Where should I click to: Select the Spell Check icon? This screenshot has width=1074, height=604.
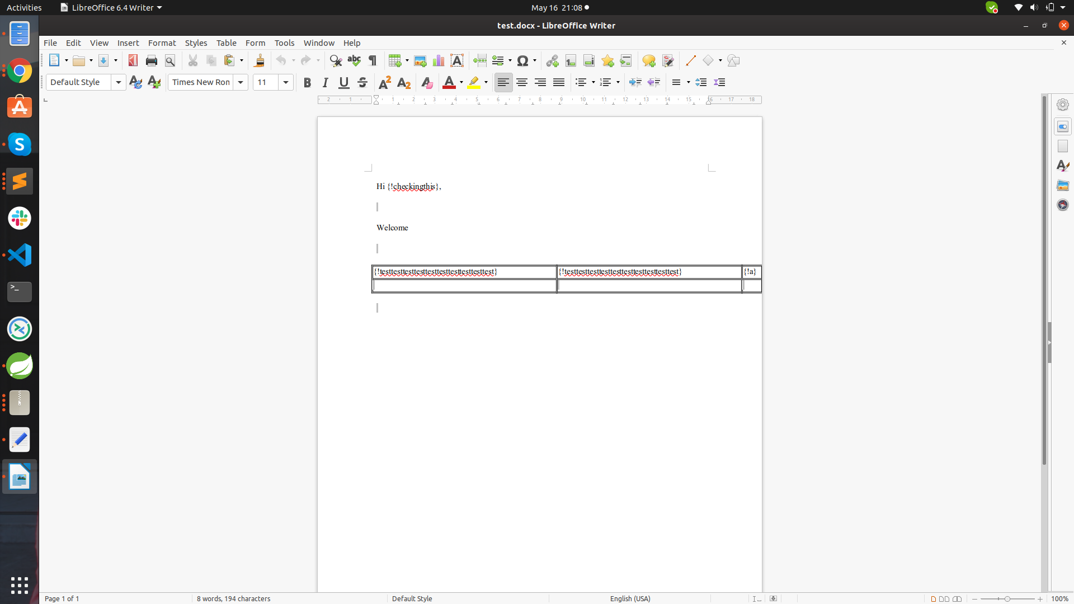[354, 60]
